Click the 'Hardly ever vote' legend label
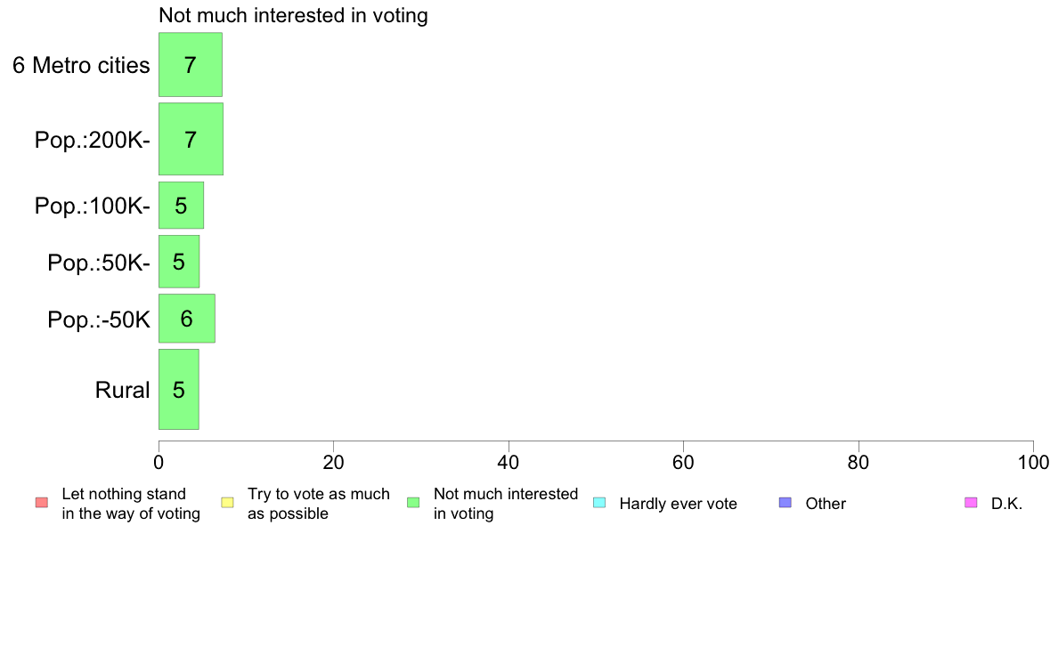The height and width of the screenshot is (655, 1058). pos(678,504)
